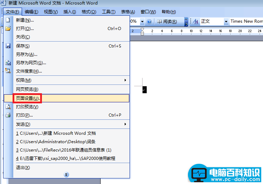Select 打印预览(V) menu item
Viewport: 263px width, 184px height.
coord(67,107)
